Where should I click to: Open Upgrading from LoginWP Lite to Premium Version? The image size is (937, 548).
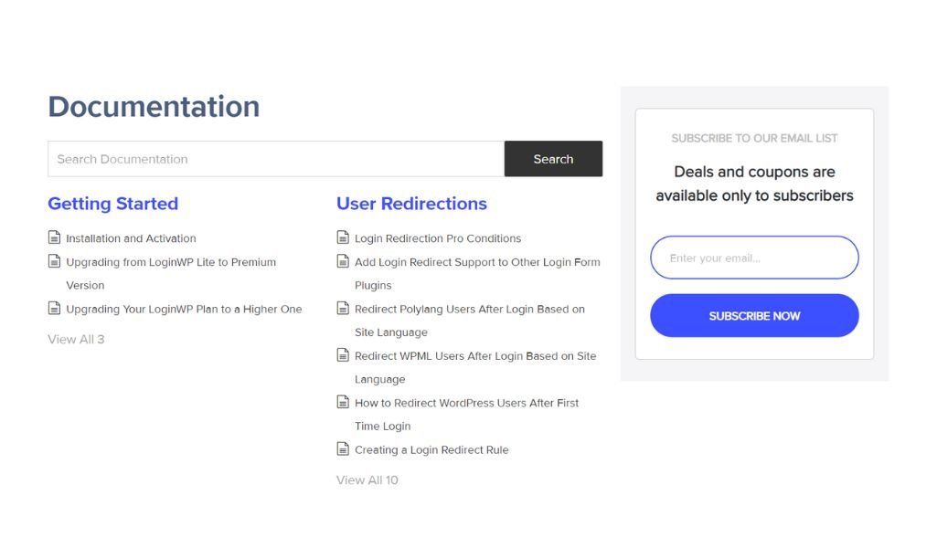coord(171,273)
